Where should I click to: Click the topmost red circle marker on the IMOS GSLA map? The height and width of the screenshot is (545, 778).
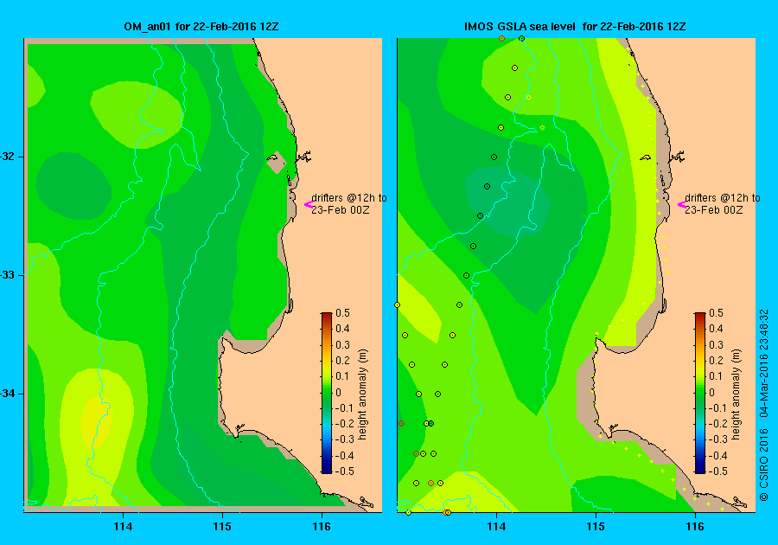501,39
